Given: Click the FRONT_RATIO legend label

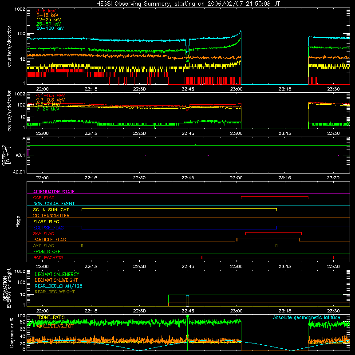Looking at the screenshot, I should (x=51, y=317).
